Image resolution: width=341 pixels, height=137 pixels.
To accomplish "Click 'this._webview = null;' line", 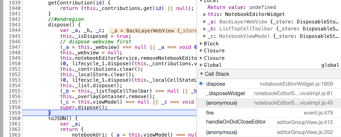I will [91, 53].
